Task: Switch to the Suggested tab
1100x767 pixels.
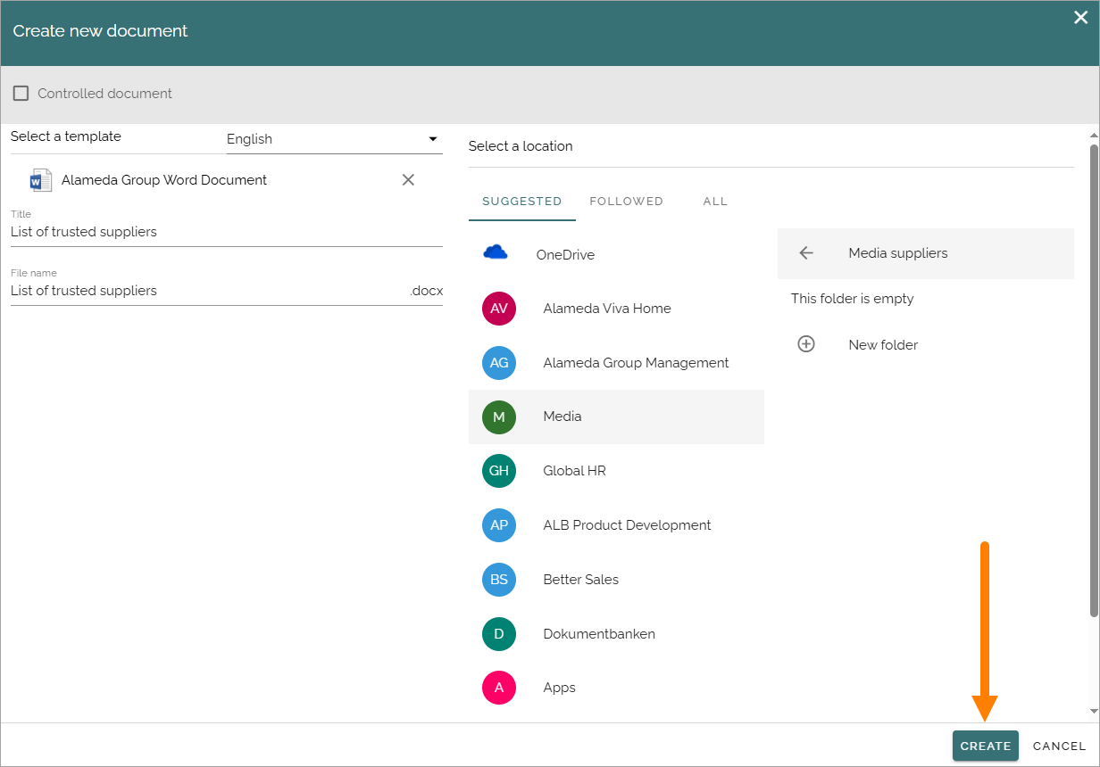Action: pyautogui.click(x=521, y=202)
